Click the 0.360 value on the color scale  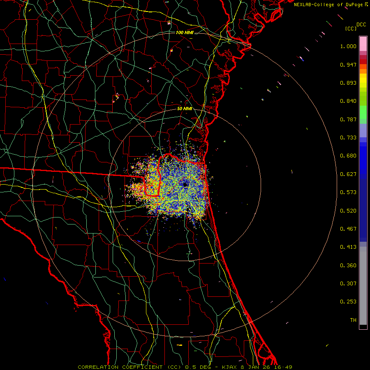click(x=348, y=266)
